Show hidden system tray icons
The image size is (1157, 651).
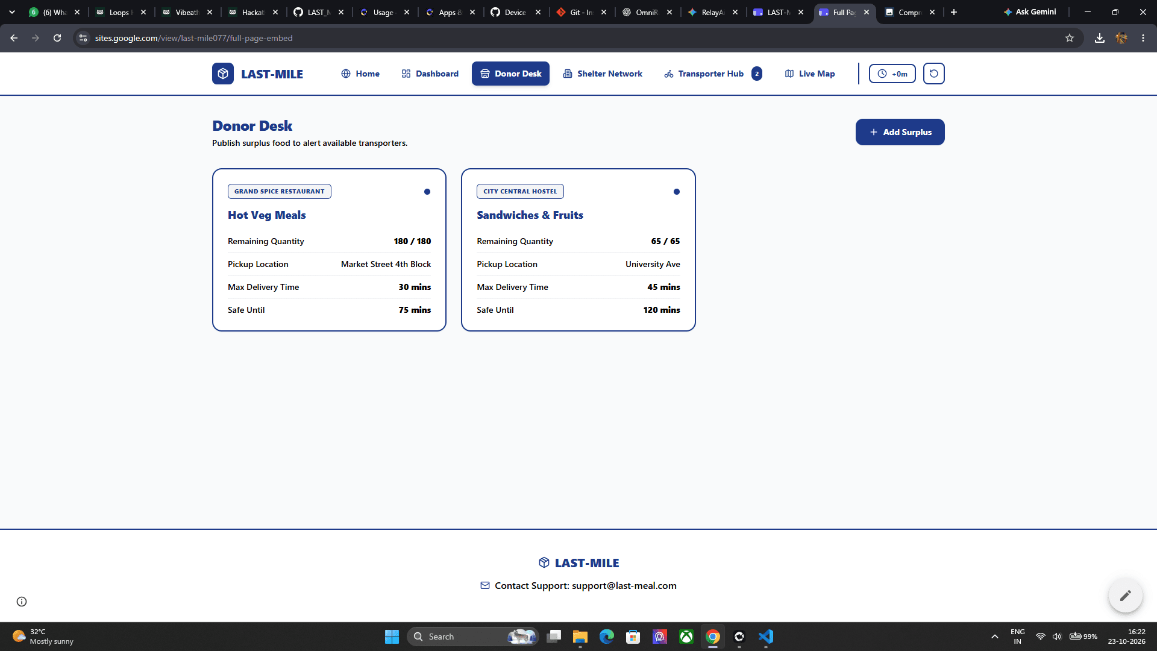click(995, 637)
